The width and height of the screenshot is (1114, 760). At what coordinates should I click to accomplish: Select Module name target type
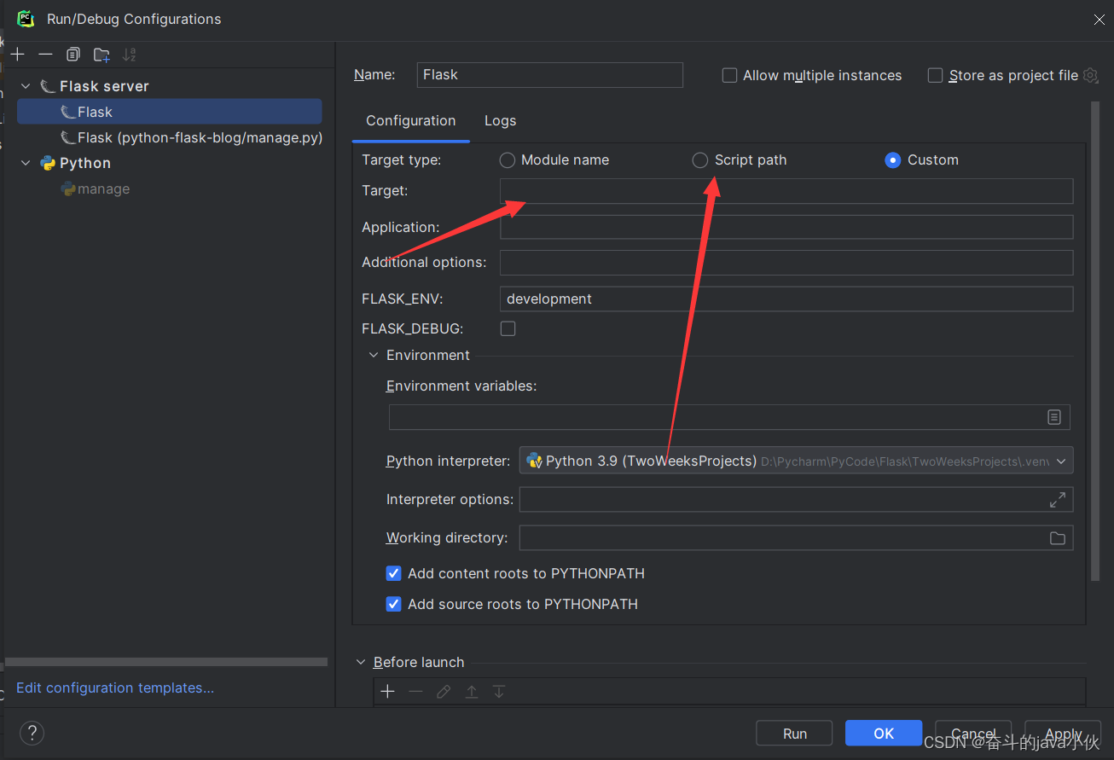(508, 160)
